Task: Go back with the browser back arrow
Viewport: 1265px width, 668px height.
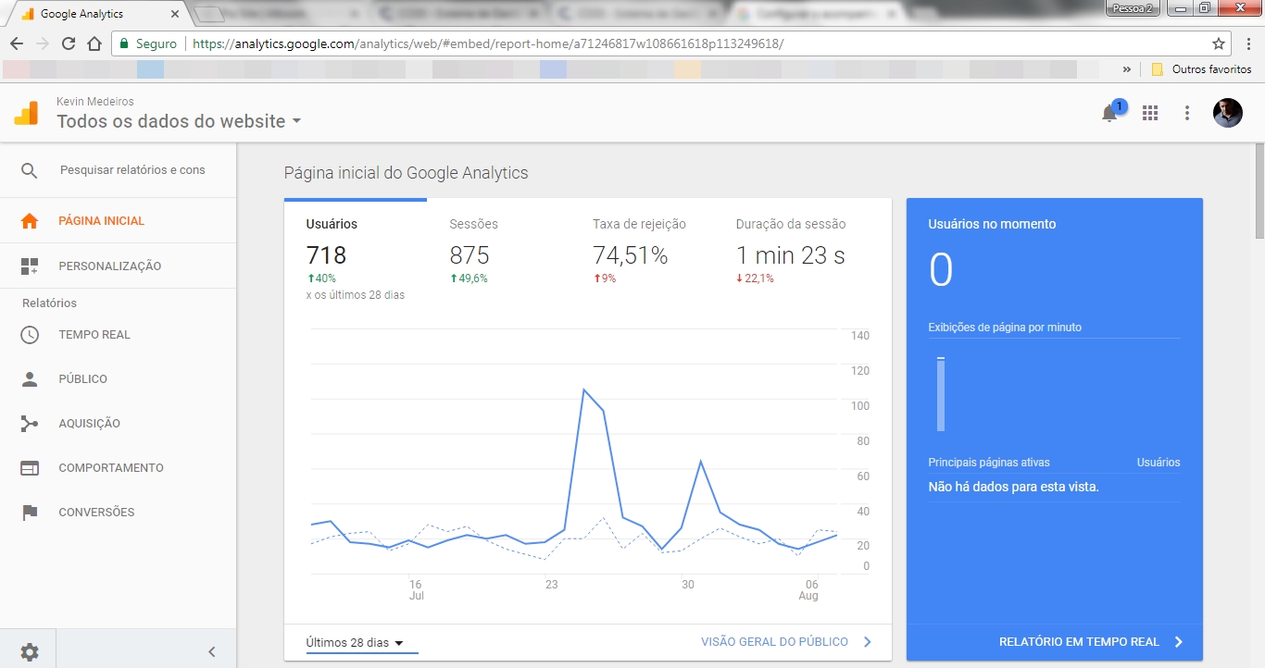Action: [17, 43]
